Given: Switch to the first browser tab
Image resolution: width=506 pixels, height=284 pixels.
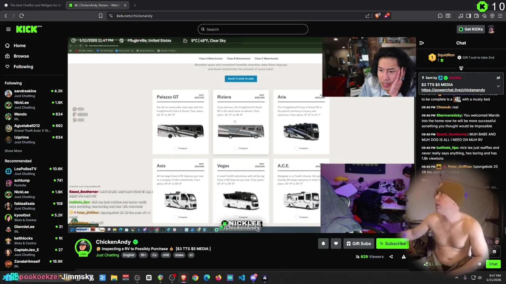Looking at the screenshot, I should click(x=33, y=5).
